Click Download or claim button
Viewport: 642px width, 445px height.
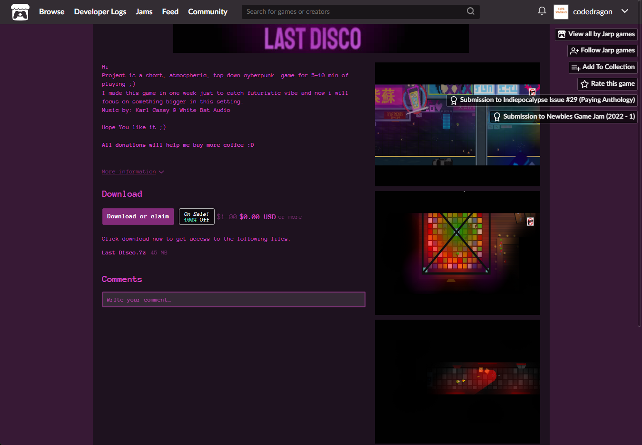pyautogui.click(x=138, y=216)
